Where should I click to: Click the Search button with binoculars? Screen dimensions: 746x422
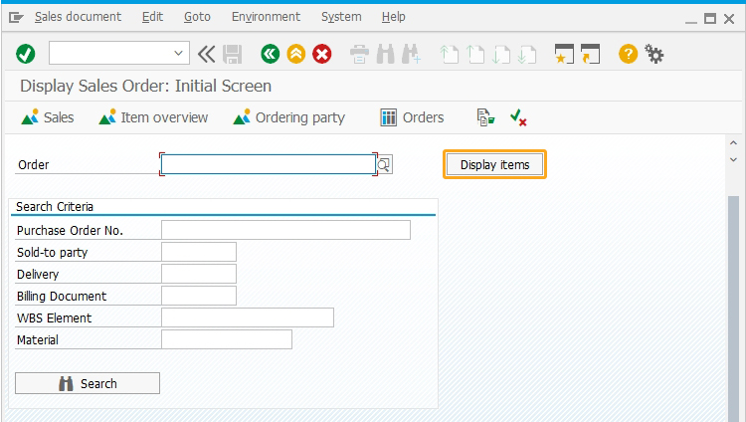tap(88, 383)
